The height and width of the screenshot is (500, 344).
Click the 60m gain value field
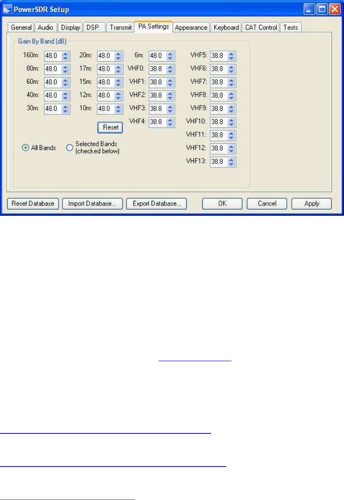pos(53,82)
